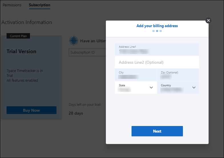Click the Subscription ID input field
This screenshot has height=158, width=224.
87,52
